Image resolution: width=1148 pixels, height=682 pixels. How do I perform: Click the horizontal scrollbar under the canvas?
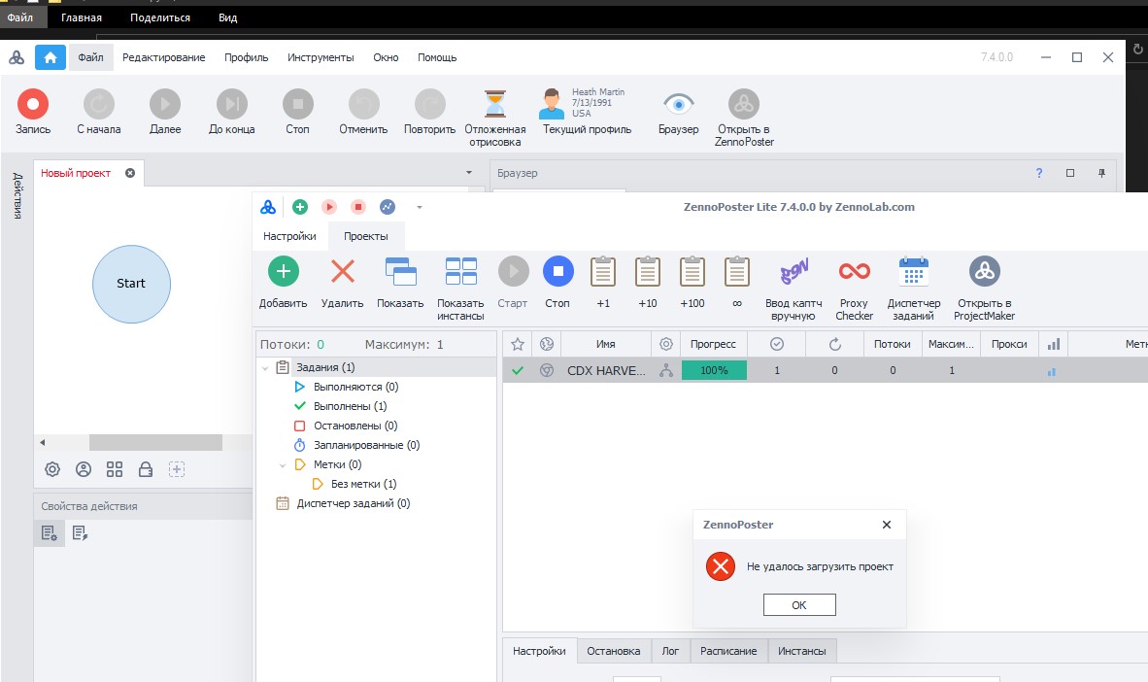pos(156,442)
